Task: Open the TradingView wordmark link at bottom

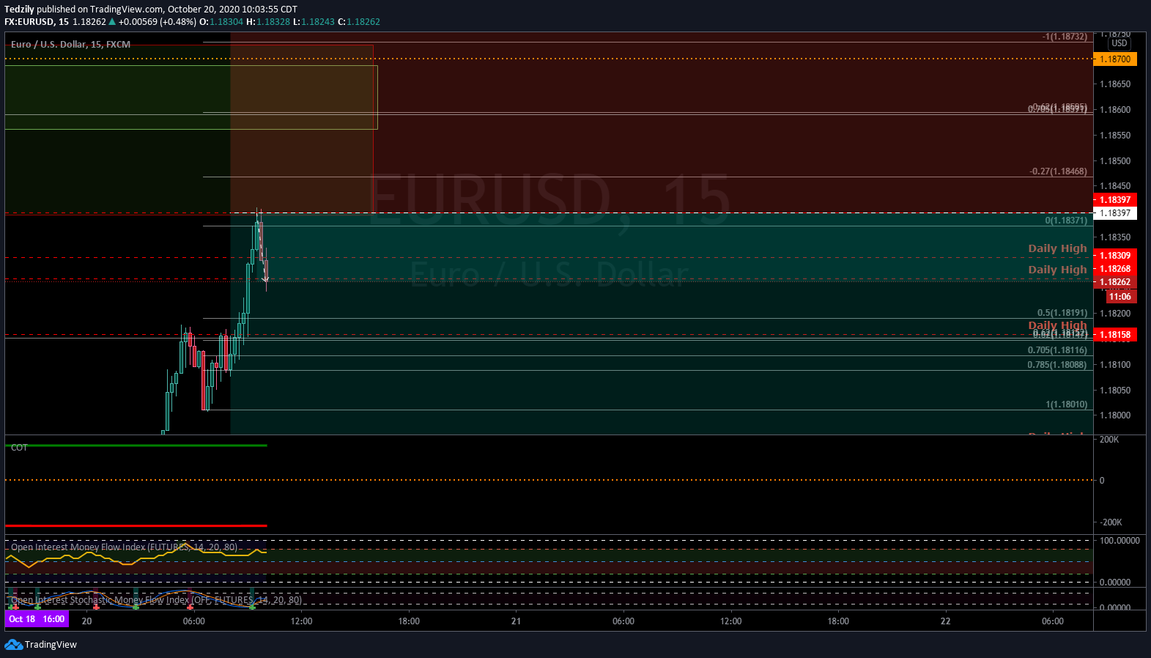Action: tap(51, 645)
